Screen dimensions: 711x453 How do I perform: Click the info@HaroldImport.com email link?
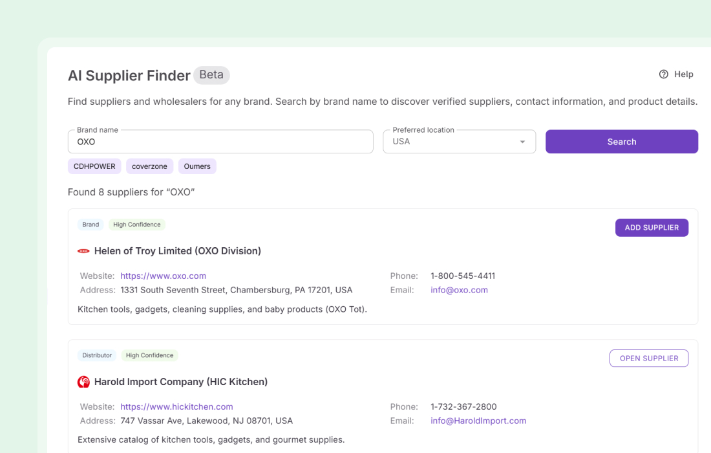click(478, 421)
